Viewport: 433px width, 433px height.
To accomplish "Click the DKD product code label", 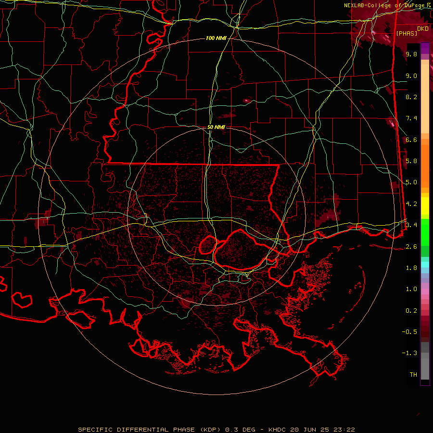I will pos(423,29).
